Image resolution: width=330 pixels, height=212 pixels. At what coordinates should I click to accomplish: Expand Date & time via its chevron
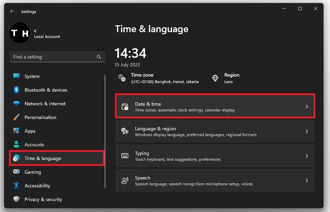point(307,107)
